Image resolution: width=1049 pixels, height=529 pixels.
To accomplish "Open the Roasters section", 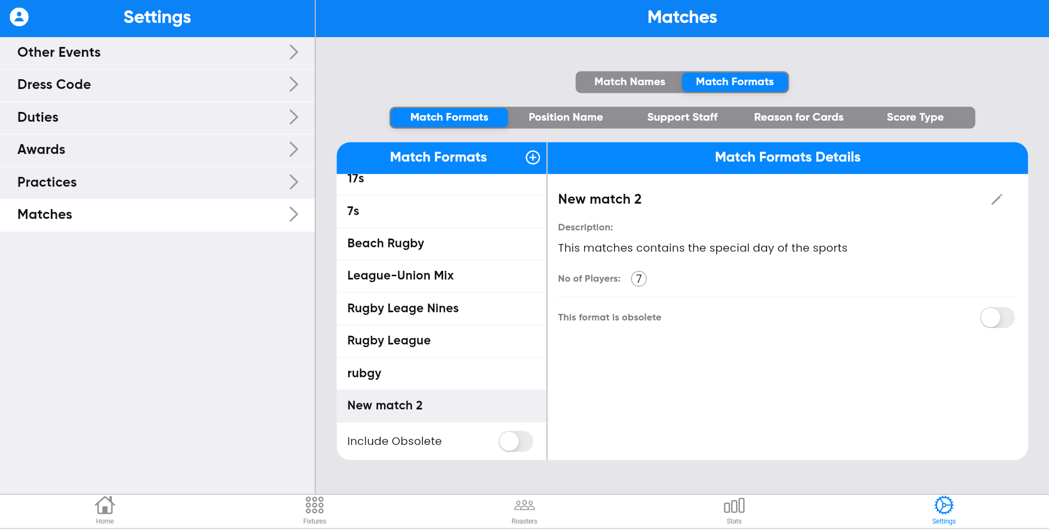I will [524, 510].
